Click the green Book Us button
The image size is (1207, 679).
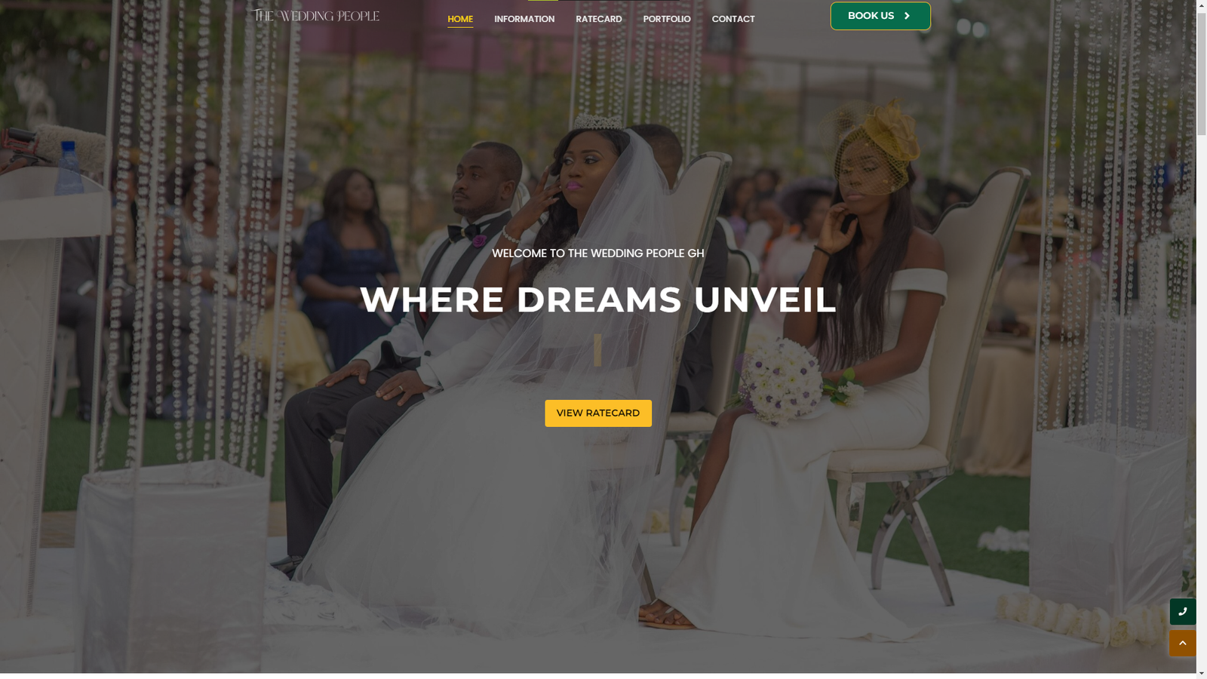[x=880, y=16]
